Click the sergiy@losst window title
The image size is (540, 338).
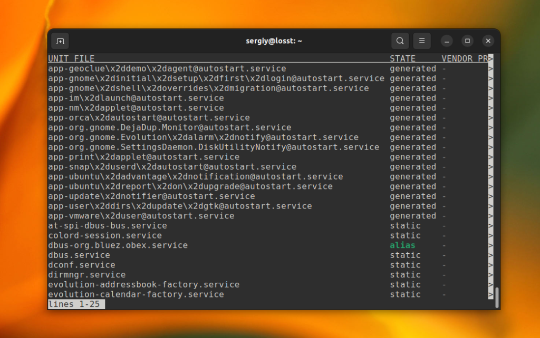point(274,41)
